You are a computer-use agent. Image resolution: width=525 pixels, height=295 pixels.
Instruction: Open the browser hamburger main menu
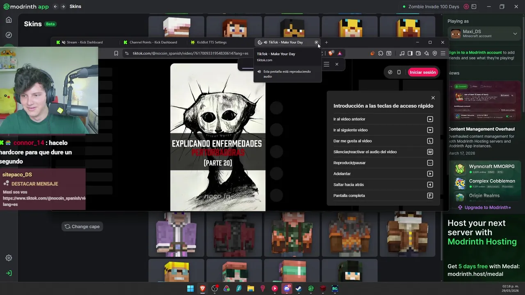pyautogui.click(x=443, y=53)
